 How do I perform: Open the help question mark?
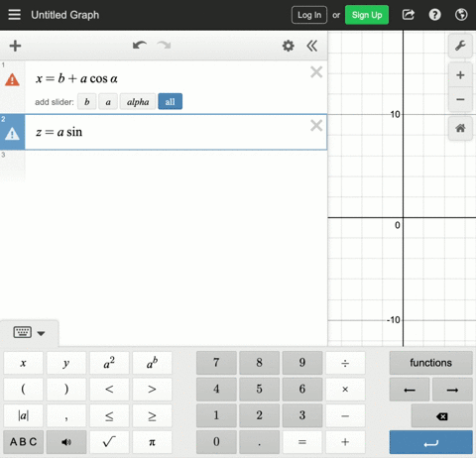434,15
